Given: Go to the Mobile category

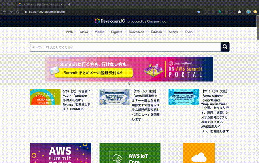Looking at the screenshot, I should [x=99, y=32].
